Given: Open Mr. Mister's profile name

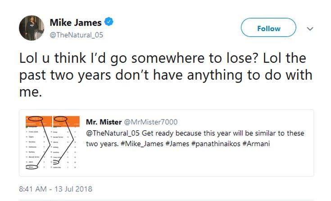Looking at the screenshot, I should pos(103,122).
